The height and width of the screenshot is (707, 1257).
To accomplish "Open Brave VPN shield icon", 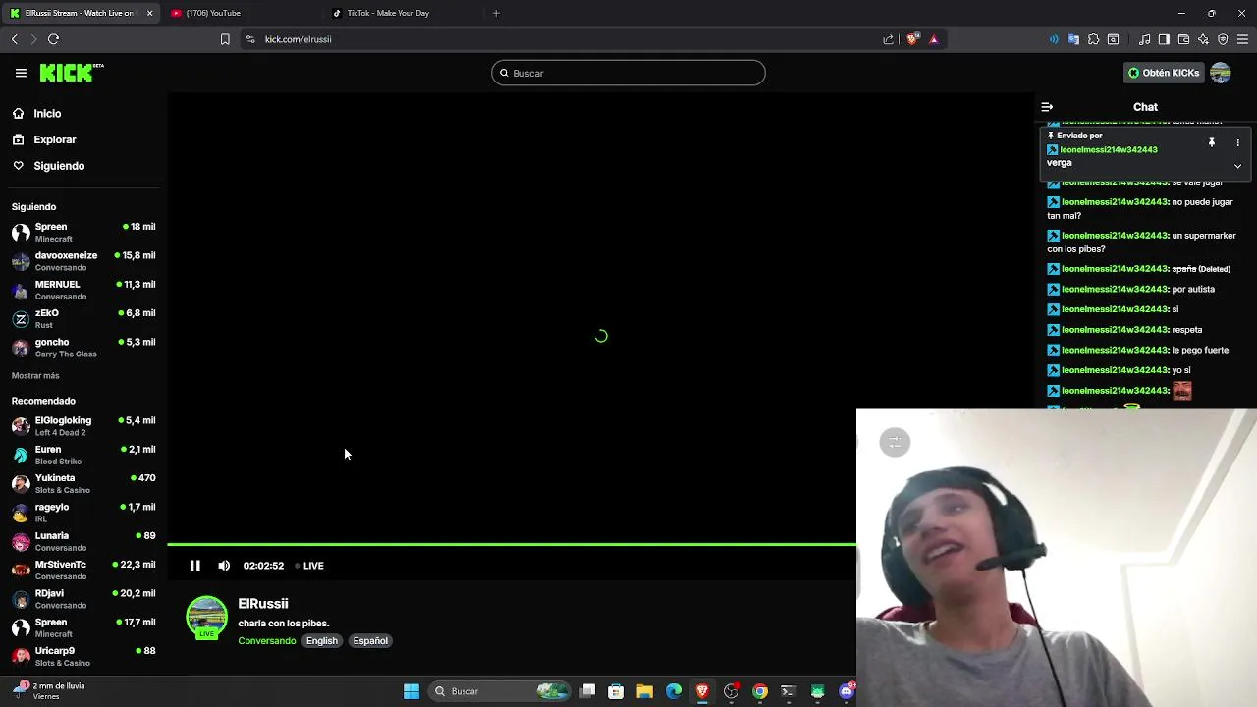I will [1223, 39].
